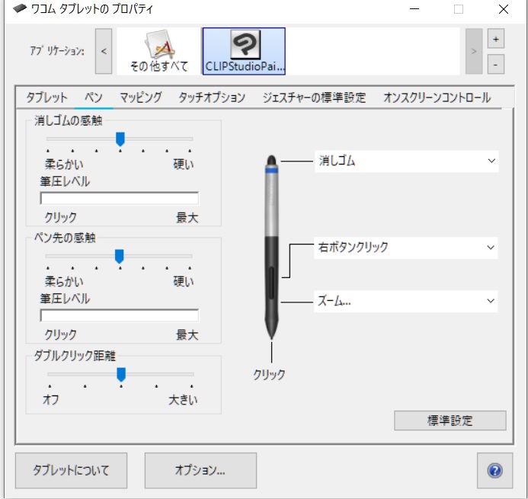Open the 右ボタンクリック side switch dropdown

406,248
